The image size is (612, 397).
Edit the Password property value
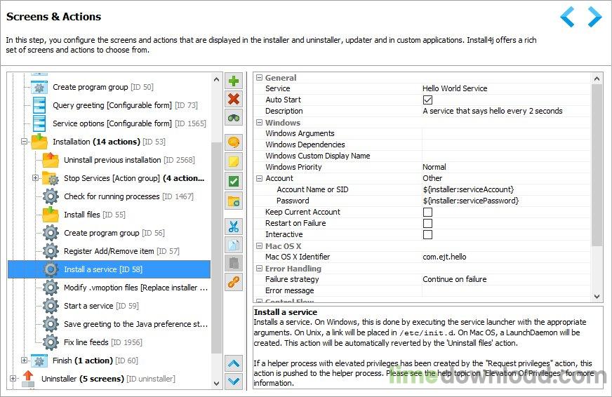click(506, 201)
